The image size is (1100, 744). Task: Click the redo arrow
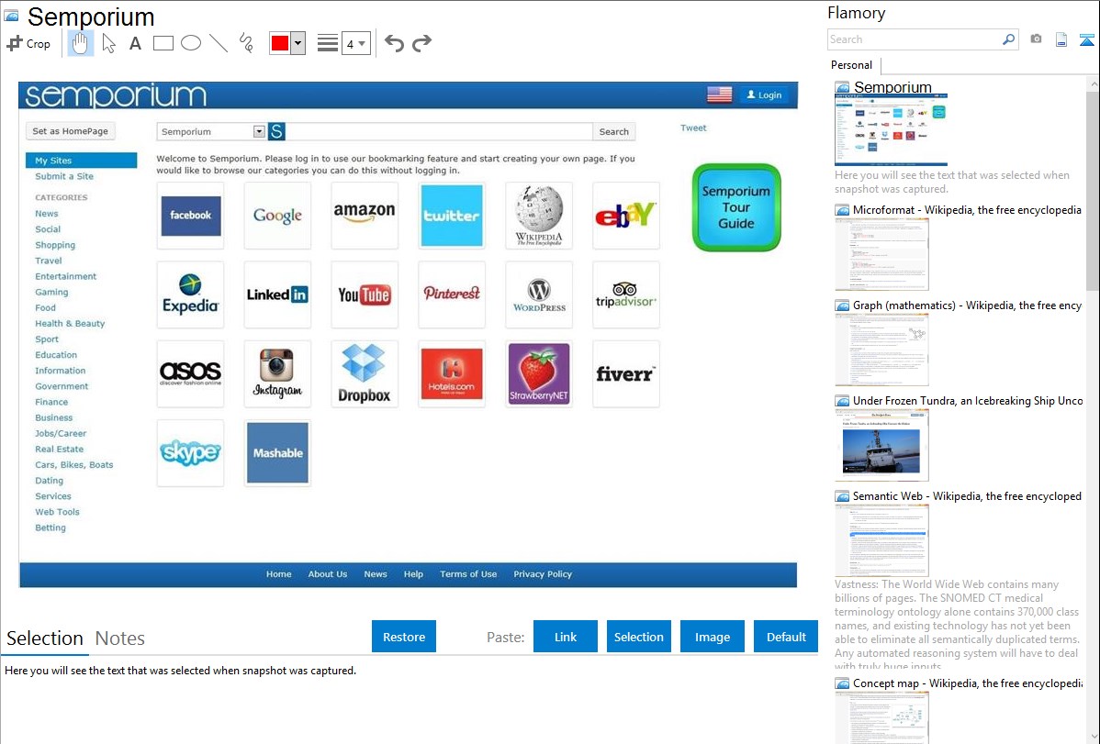[x=422, y=43]
